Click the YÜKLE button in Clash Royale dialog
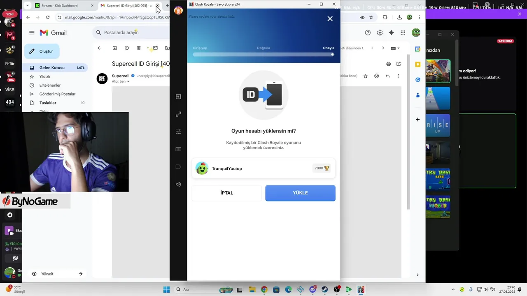Image resolution: width=527 pixels, height=296 pixels. click(x=300, y=193)
